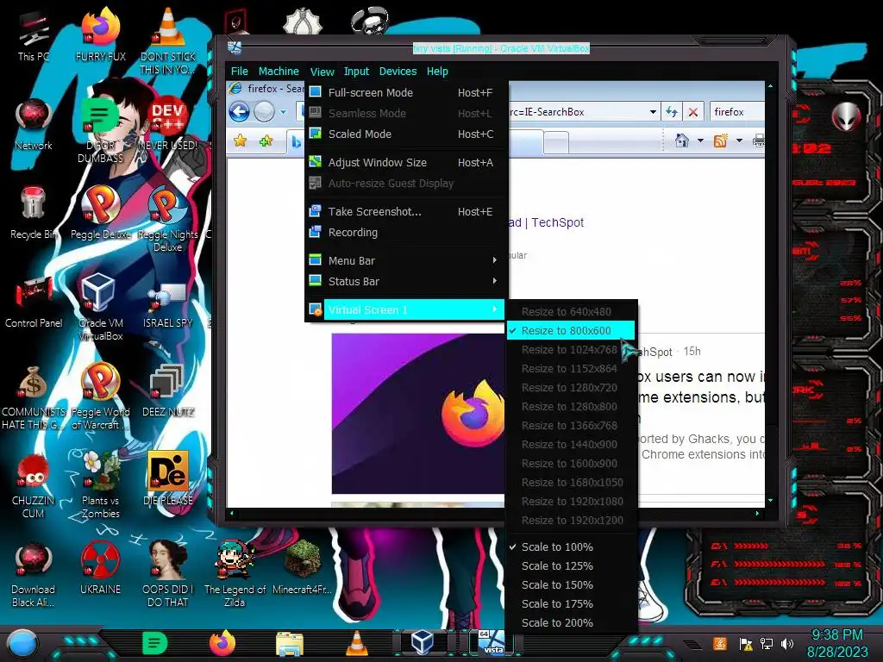Choose Adjust Window Size
The image size is (883, 662).
(405, 163)
